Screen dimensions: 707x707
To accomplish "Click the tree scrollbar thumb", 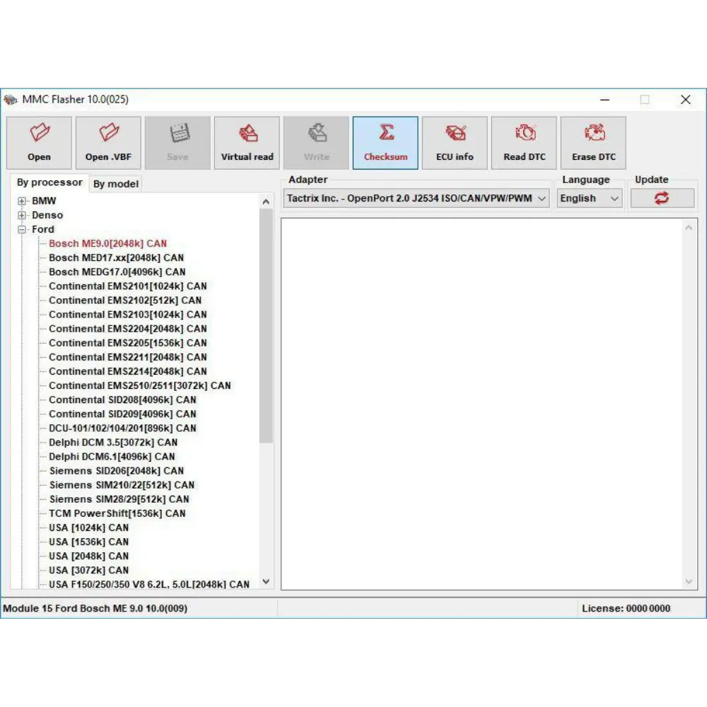I will (266, 326).
